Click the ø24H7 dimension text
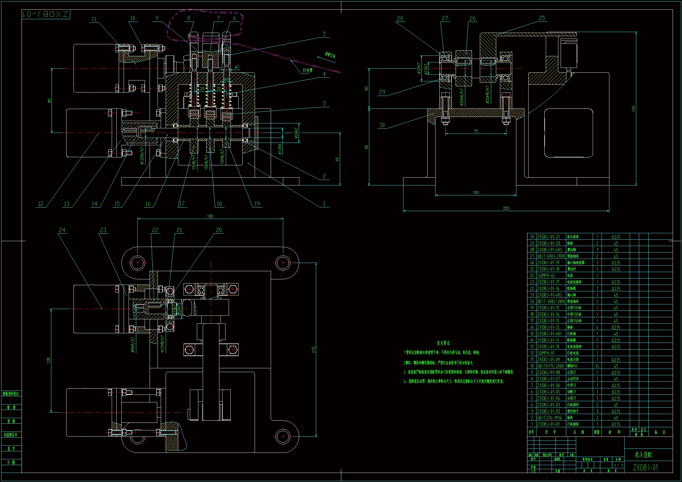The height and width of the screenshot is (482, 682). click(296, 133)
